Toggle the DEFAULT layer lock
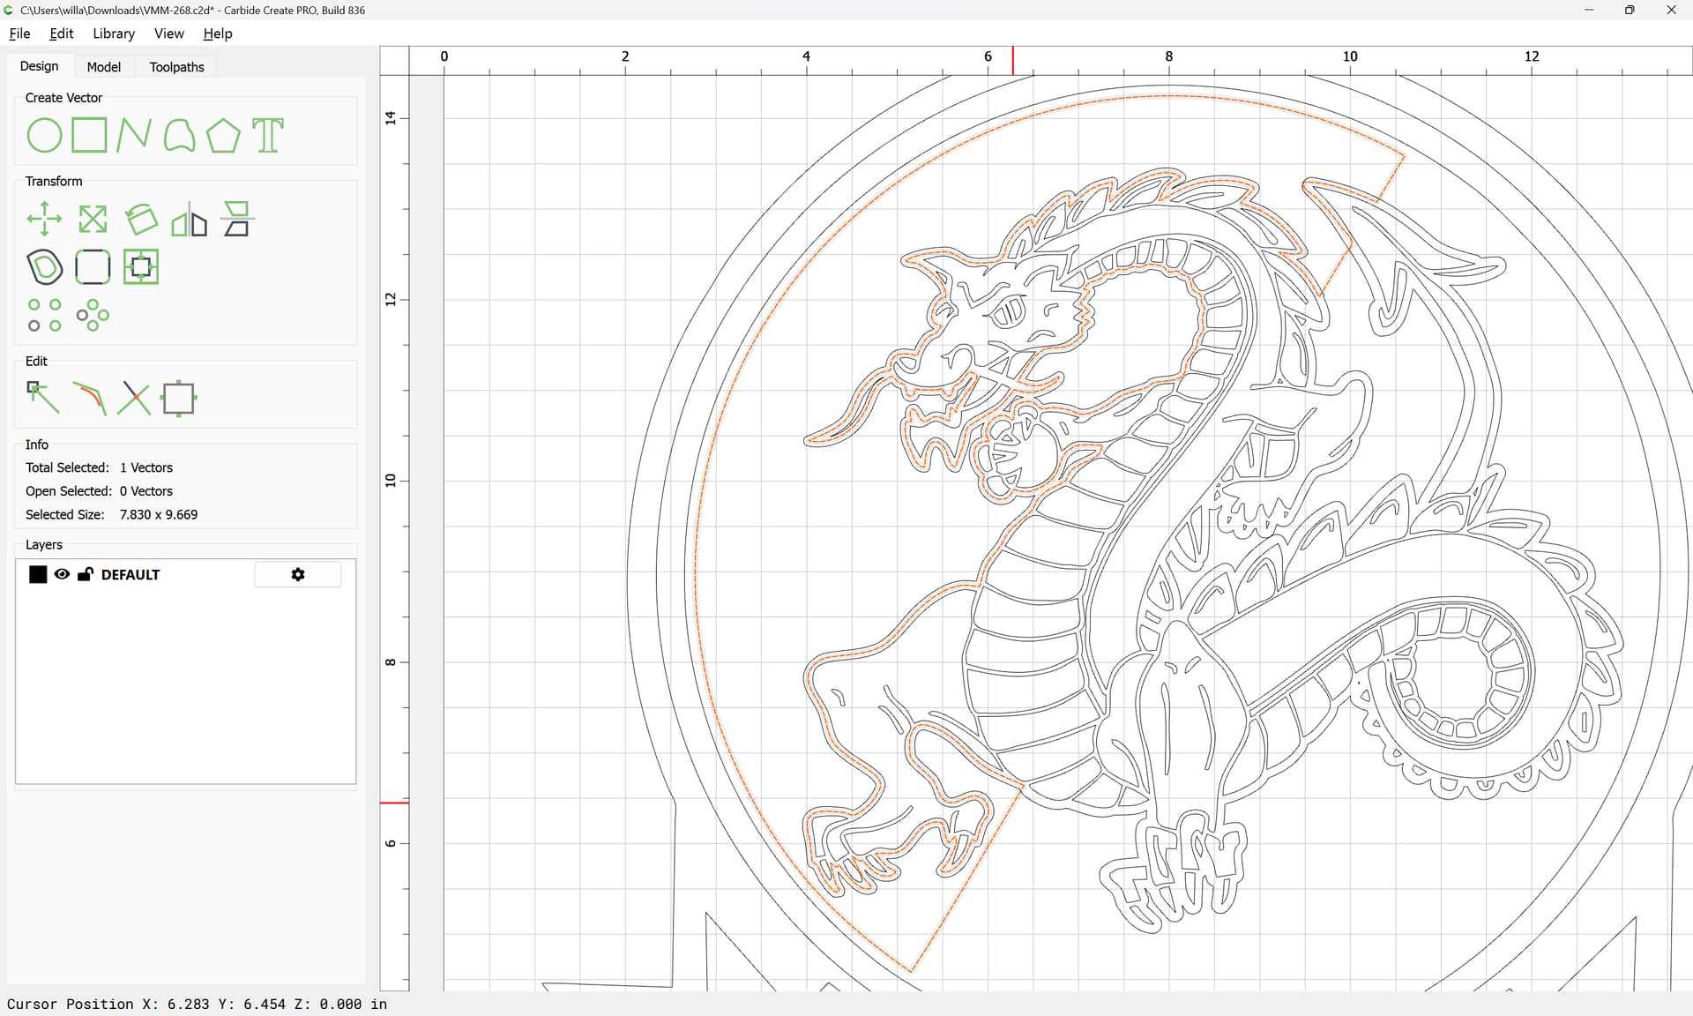The width and height of the screenshot is (1693, 1016). click(85, 574)
